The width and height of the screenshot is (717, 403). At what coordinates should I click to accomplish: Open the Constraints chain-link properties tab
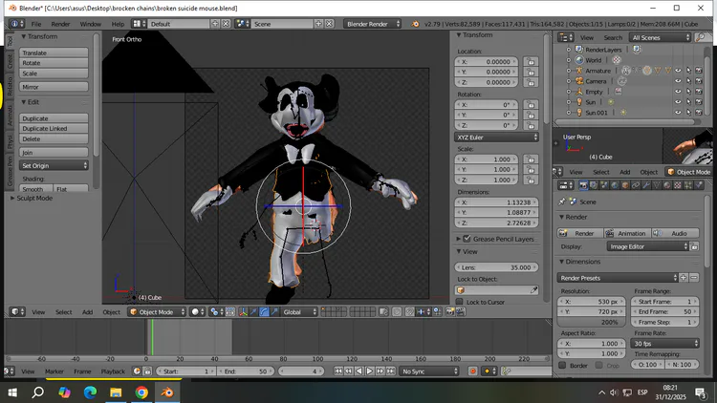coord(636,185)
